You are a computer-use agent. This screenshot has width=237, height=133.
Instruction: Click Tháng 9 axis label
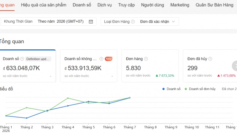pyautogui.click(x=171, y=127)
